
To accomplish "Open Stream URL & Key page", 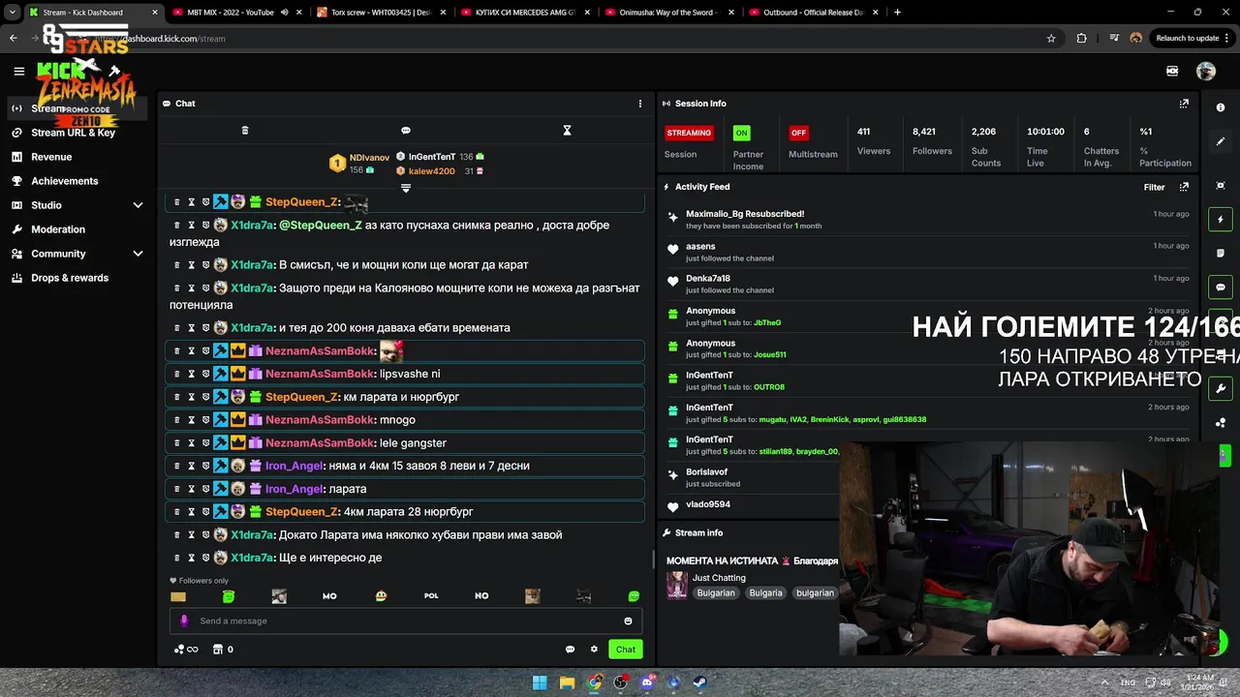I will tap(73, 133).
